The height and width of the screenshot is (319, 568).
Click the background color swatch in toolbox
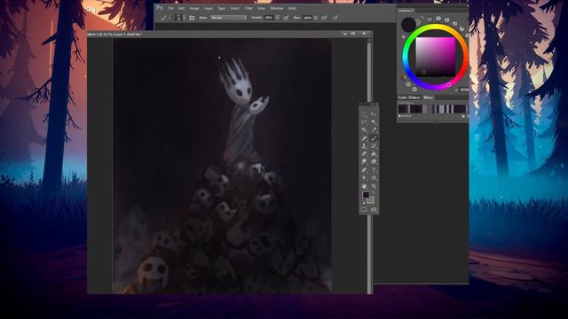(x=371, y=200)
